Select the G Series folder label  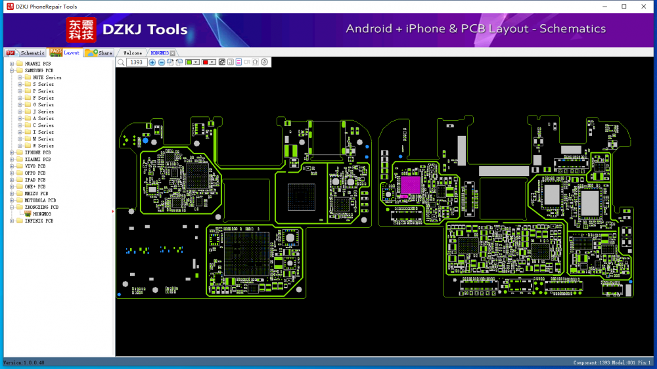pos(43,104)
